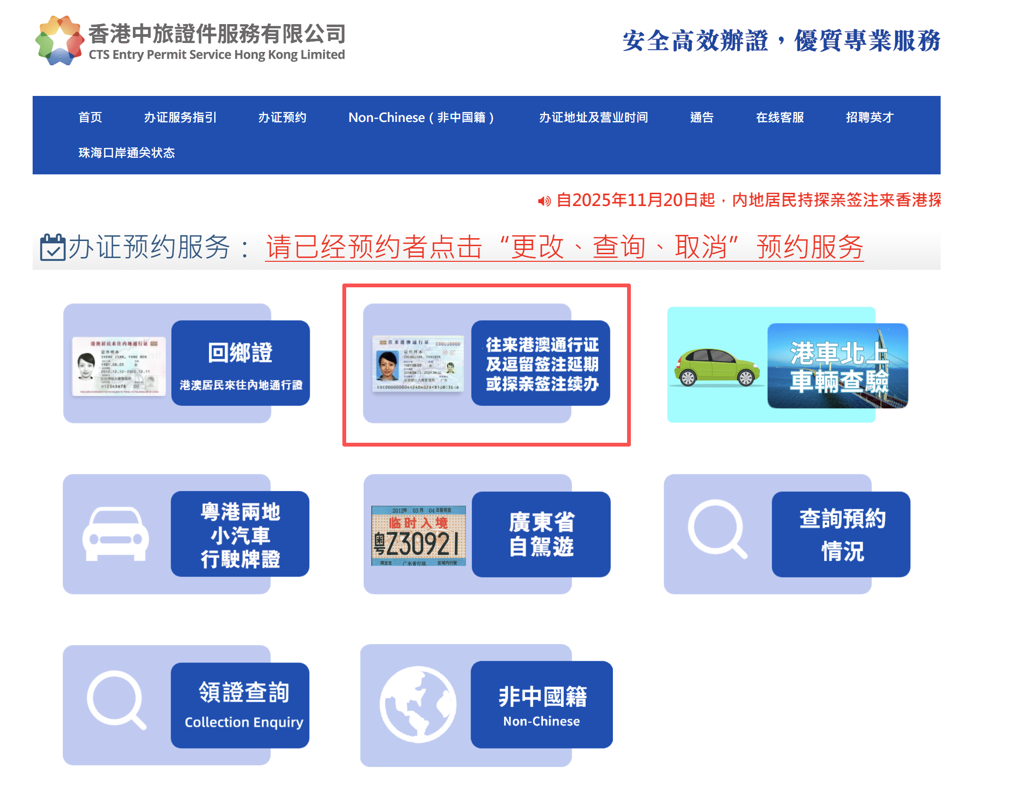Click the magnifier icon beside 查詢預約情況
The image size is (1030, 792).
point(716,529)
